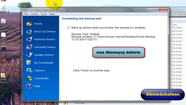Open Back Up Drivers label
The width and height of the screenshot is (186, 105).
pos(45,32)
